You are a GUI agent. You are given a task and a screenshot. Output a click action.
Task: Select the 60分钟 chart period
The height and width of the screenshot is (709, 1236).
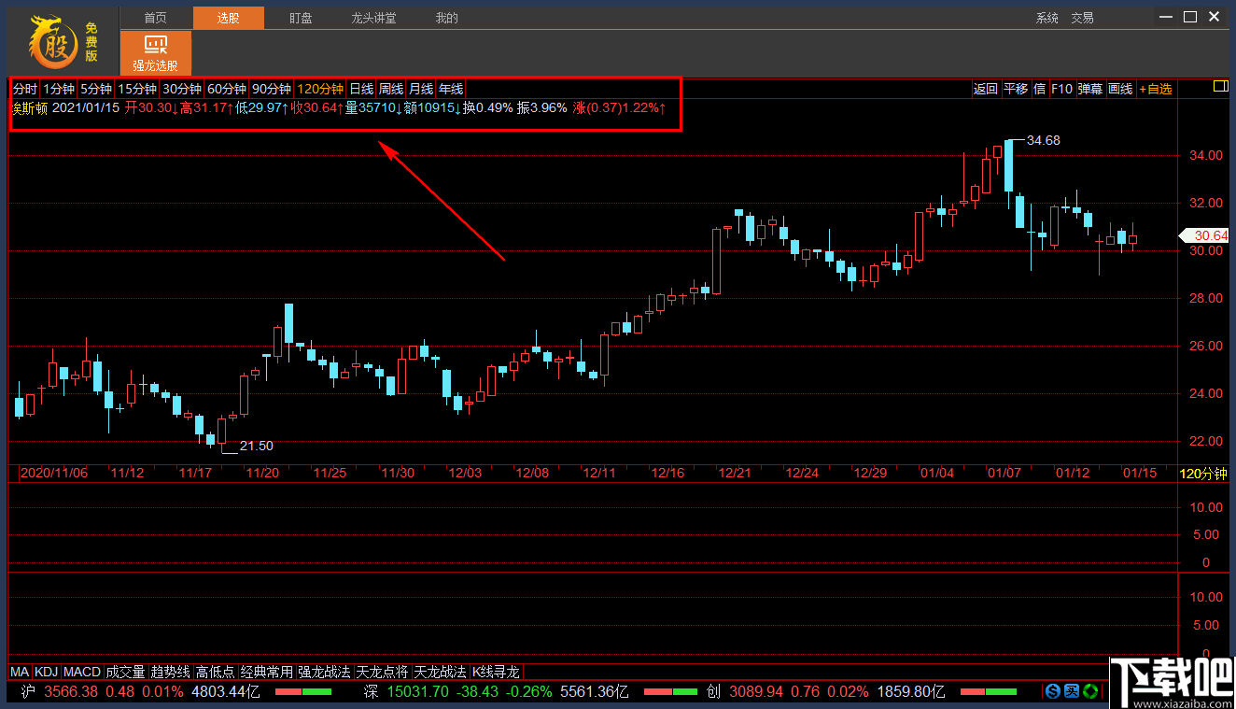click(227, 89)
